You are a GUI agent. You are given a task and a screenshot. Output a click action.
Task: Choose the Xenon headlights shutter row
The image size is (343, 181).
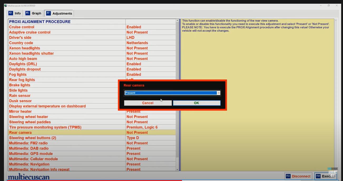click(92, 53)
